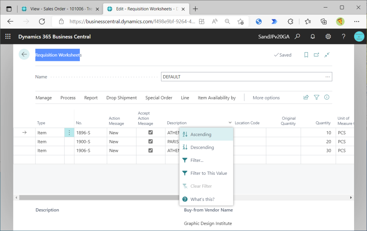Open the help question mark icon
The image size is (367, 231).
(x=343, y=37)
